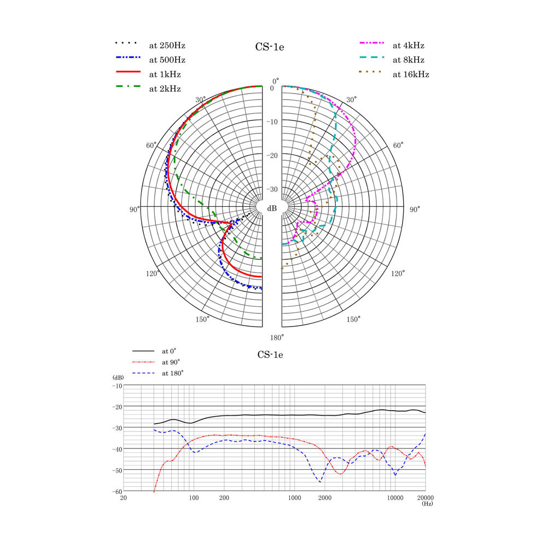Screen dimensions: 547x547
Task: Click the brown dotted 16kHz legend sample
Action: point(373,72)
